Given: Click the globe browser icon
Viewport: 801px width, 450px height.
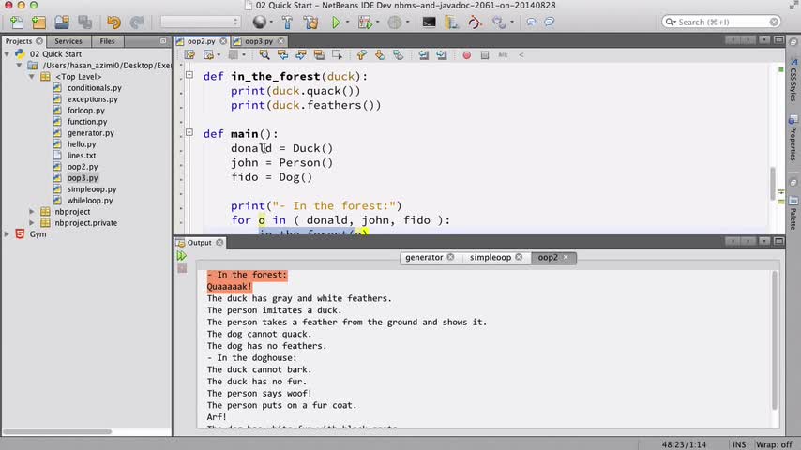Looking at the screenshot, I should pos(260,22).
